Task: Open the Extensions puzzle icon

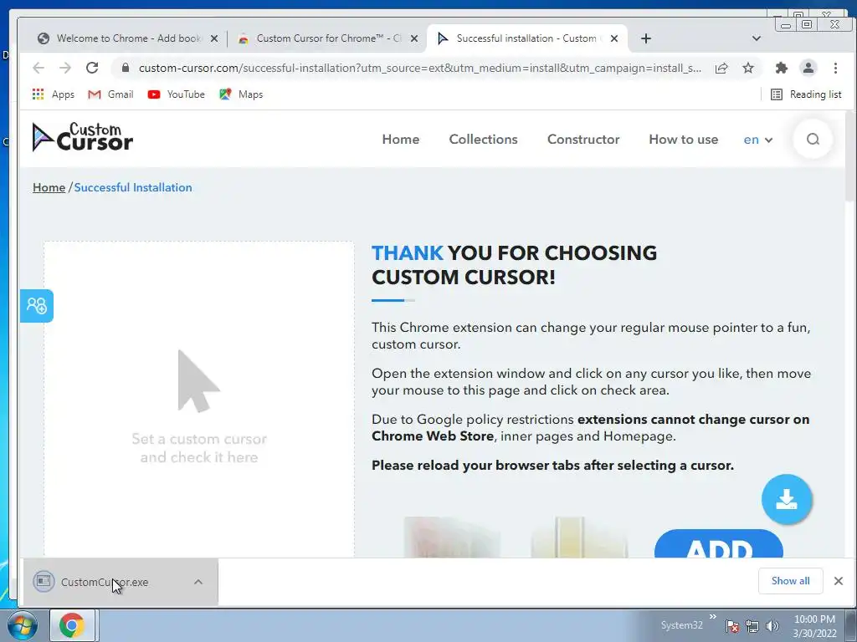Action: (782, 68)
